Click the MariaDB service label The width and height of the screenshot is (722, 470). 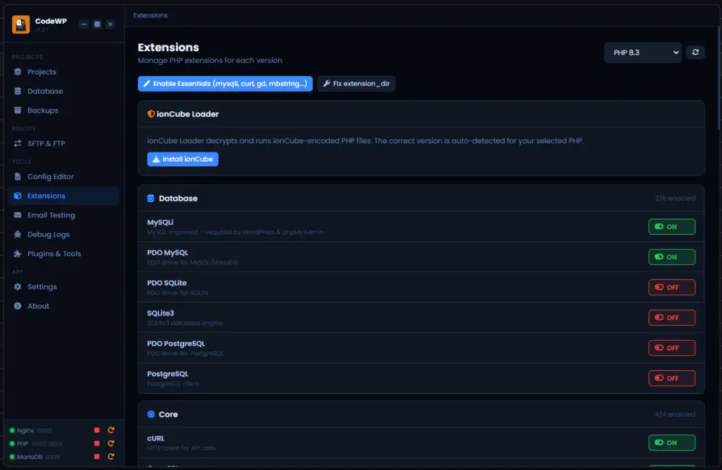(30, 457)
